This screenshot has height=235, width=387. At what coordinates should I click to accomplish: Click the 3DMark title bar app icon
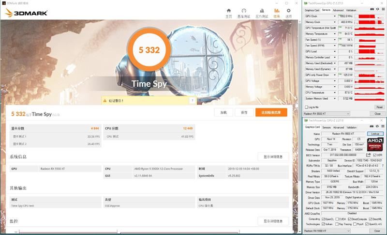(x=4, y=3)
